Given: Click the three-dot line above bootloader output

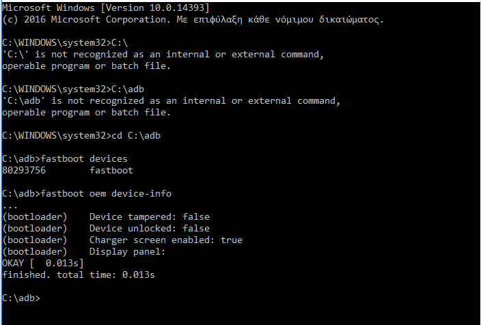Looking at the screenshot, I should [x=10, y=205].
